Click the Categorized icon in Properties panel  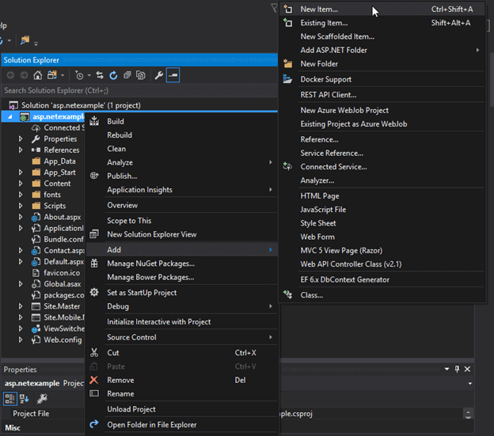9,398
